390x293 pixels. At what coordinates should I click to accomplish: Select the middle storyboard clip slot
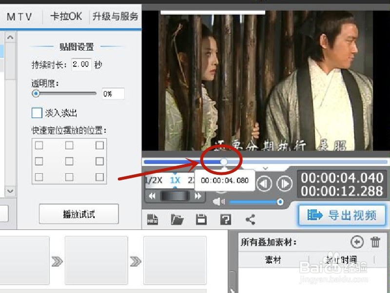click(96, 261)
